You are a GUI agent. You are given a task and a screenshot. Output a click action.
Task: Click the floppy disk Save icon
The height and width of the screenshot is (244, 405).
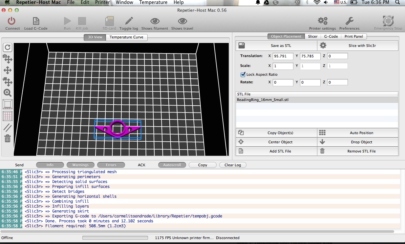tap(242, 46)
